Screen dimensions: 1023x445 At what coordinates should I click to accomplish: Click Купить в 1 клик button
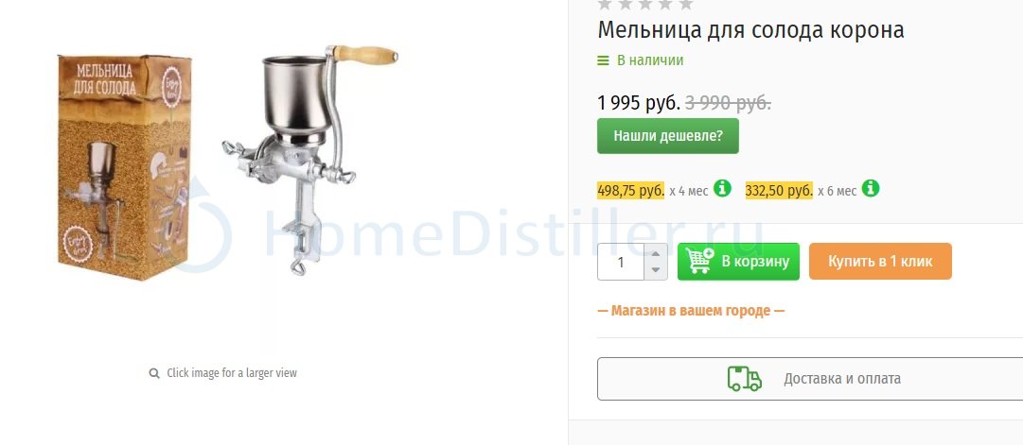pos(880,262)
